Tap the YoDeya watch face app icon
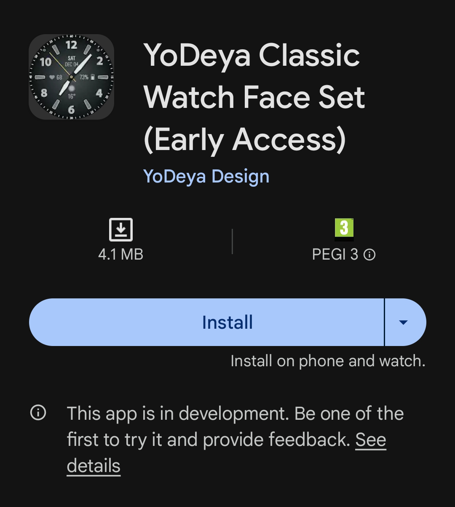 (x=71, y=77)
